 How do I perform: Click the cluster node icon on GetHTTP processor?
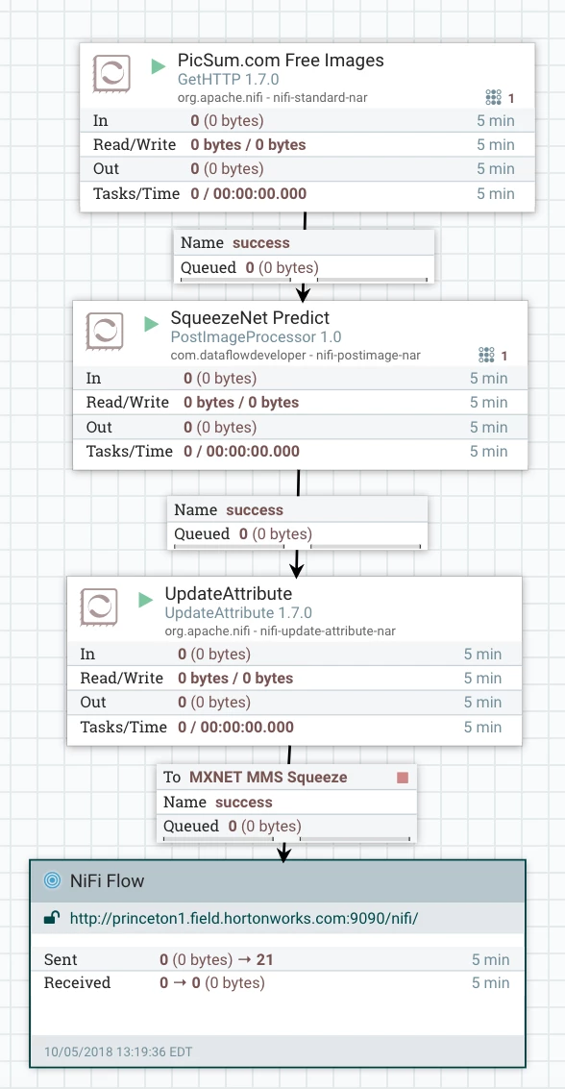pyautogui.click(x=494, y=97)
